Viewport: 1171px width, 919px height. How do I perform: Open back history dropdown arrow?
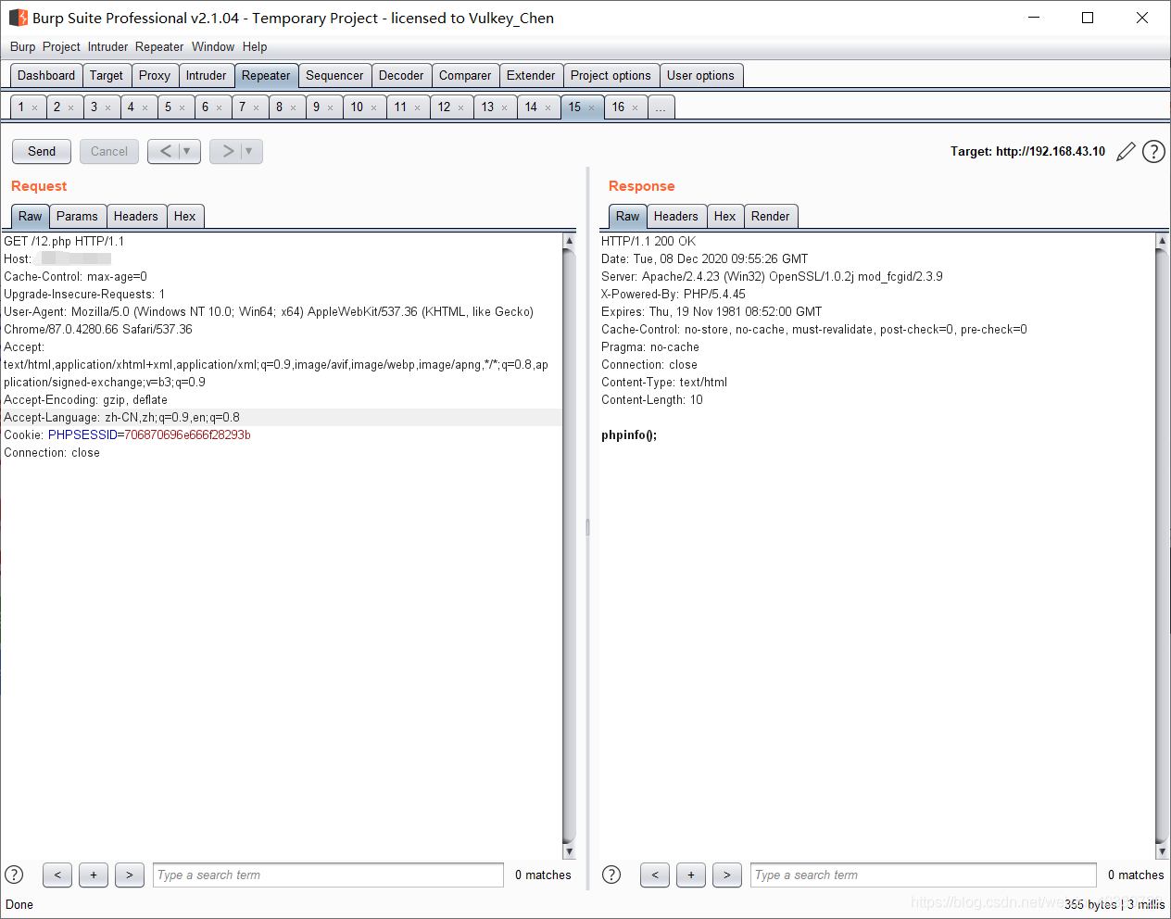tap(188, 151)
